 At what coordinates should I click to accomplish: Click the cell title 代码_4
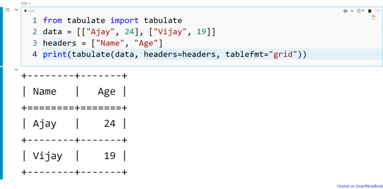pyautogui.click(x=26, y=4)
